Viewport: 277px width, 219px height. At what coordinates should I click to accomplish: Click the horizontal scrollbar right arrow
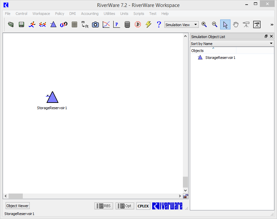point(180,196)
